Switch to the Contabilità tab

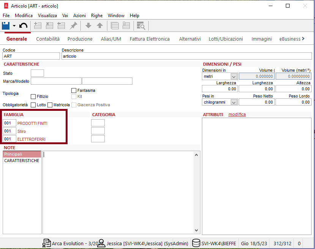(48, 39)
